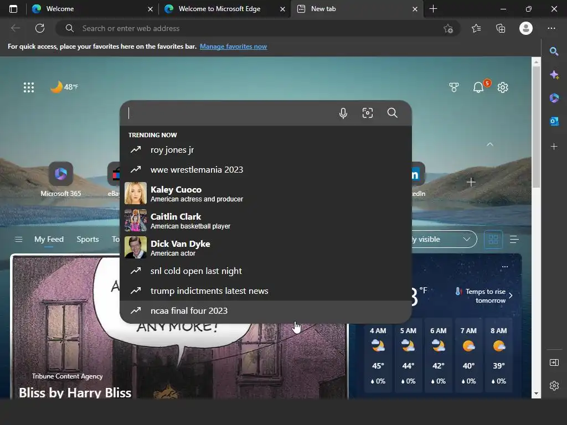Select 7 AM hourly forecast
Screen dimensions: 567x425
pyautogui.click(x=468, y=356)
